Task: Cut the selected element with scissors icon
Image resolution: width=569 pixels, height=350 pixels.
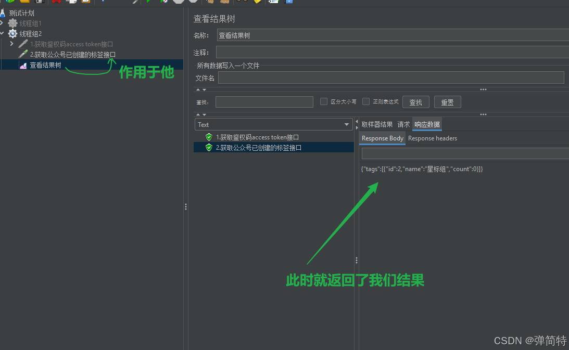Action: (x=57, y=3)
